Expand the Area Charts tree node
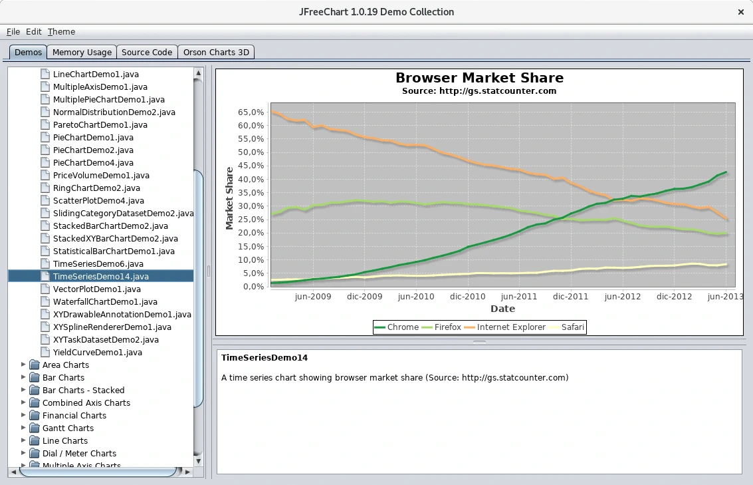 pos(24,365)
